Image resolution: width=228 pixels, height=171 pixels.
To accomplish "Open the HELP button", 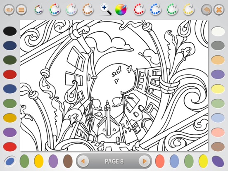I will tap(9, 10).
